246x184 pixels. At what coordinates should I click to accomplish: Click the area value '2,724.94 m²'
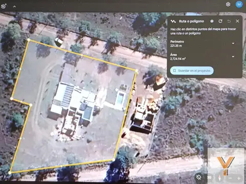click(178, 59)
